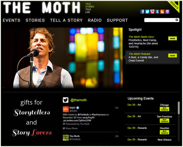This screenshot has height=147, width=183.
Task: Click More for The Moth Radio Hour spotlight
Action: coord(172,38)
